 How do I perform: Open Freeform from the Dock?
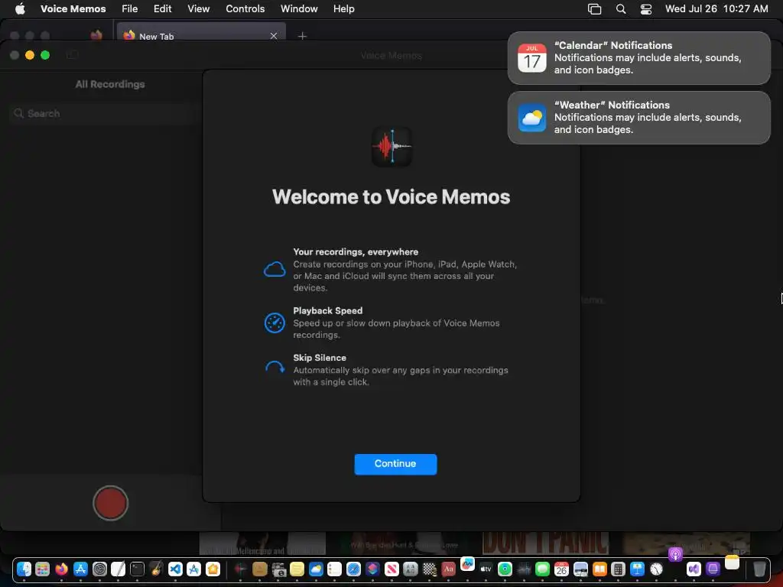point(467,565)
